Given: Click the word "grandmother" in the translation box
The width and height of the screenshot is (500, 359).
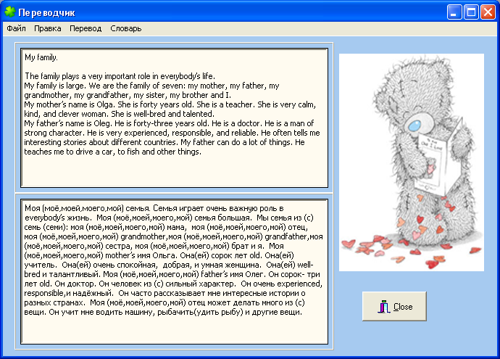Looking at the screenshot, I should click(143, 236).
